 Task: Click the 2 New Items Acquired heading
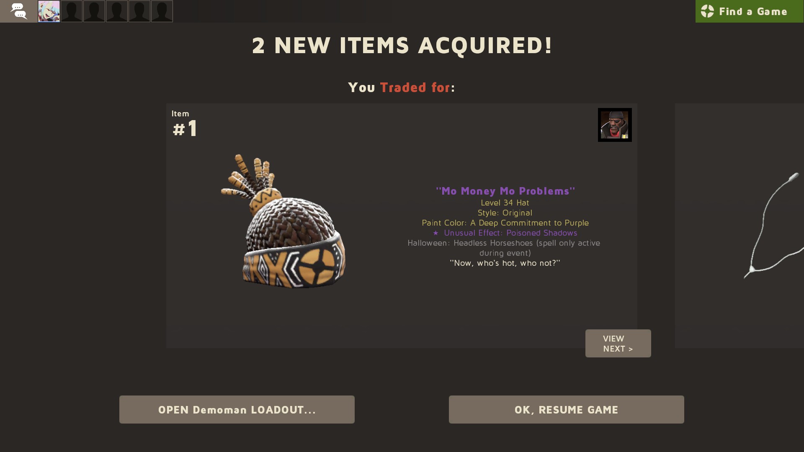tap(402, 45)
